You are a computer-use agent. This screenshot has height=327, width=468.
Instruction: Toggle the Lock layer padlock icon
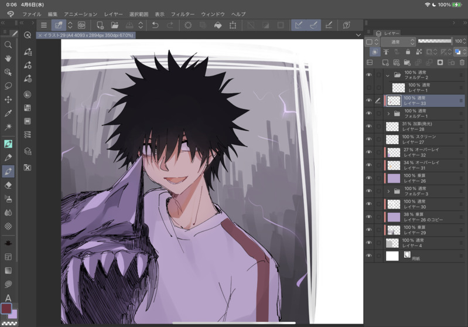click(408, 52)
